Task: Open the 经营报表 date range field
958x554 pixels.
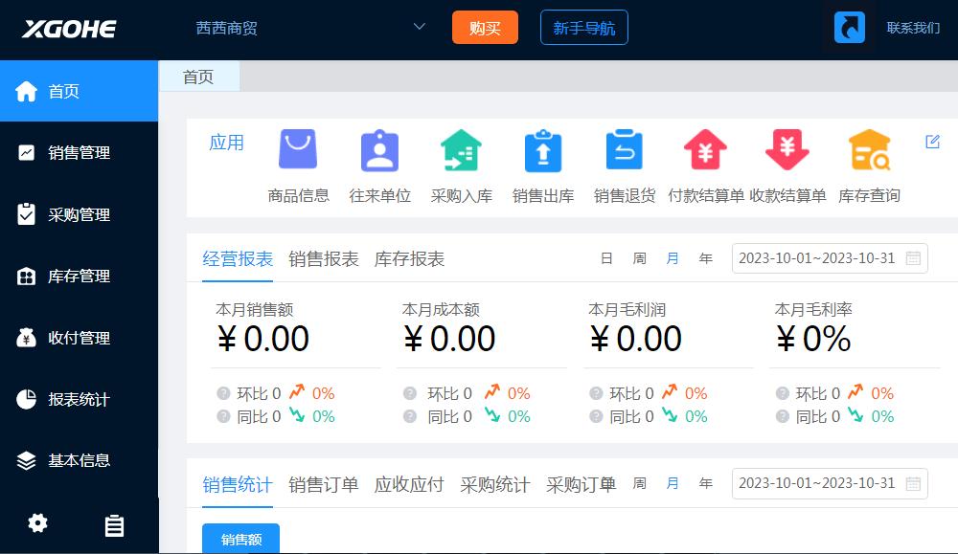Action: coord(830,258)
